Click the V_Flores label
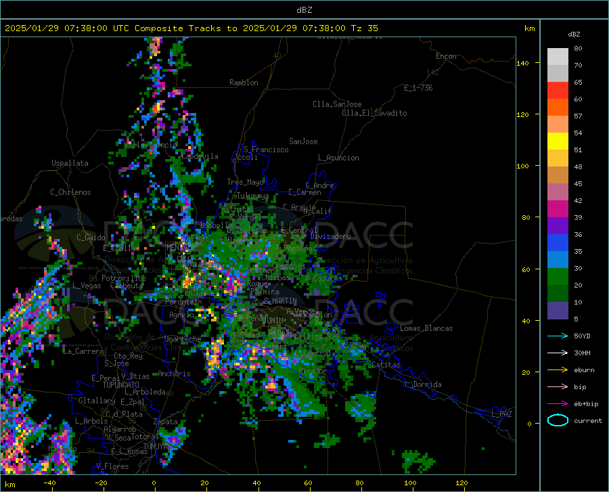This screenshot has height=492, width=609. click(112, 466)
